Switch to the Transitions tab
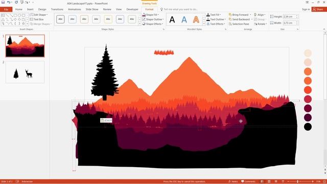Viewport: 327px width, 184px height. 57,9
